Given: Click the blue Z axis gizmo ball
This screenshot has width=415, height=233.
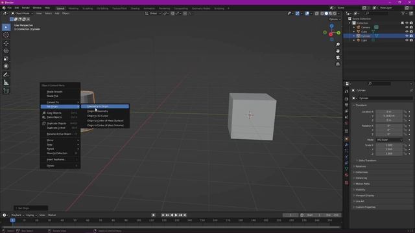Looking at the screenshot, I should click(331, 26).
